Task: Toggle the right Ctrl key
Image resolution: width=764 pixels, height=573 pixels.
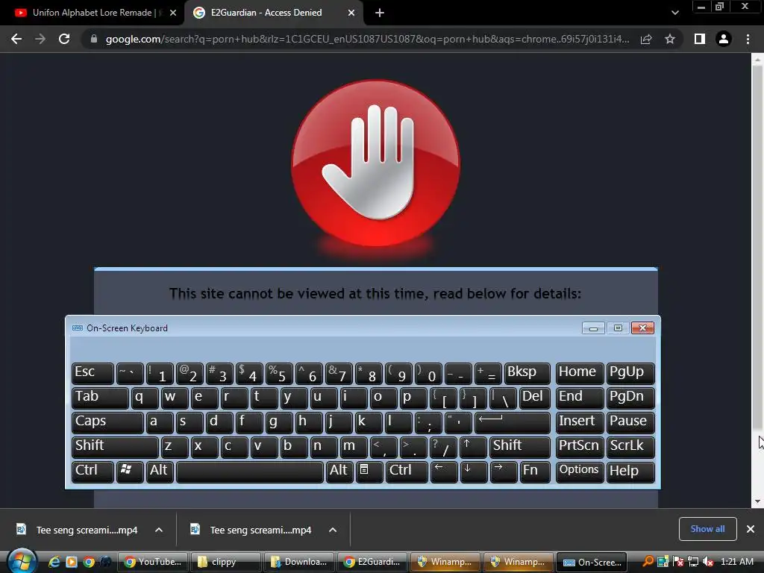Action: click(407, 472)
